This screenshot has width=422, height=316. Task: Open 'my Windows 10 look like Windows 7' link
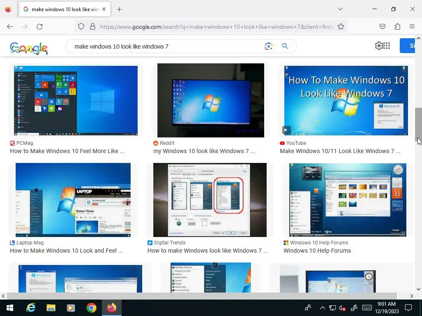204,151
